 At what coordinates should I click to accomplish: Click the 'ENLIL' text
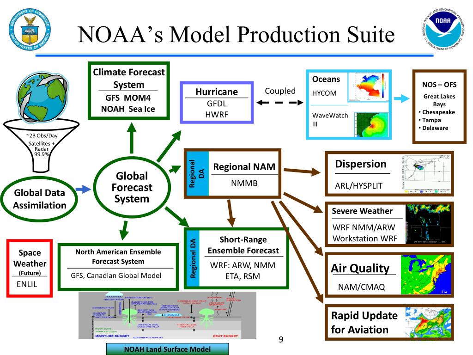point(27,284)
